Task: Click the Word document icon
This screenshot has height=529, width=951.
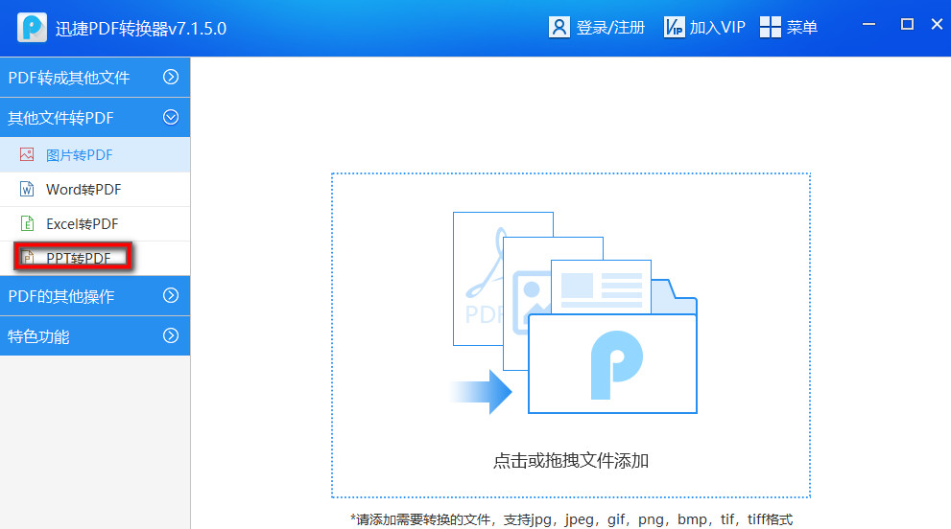Action: 27,189
